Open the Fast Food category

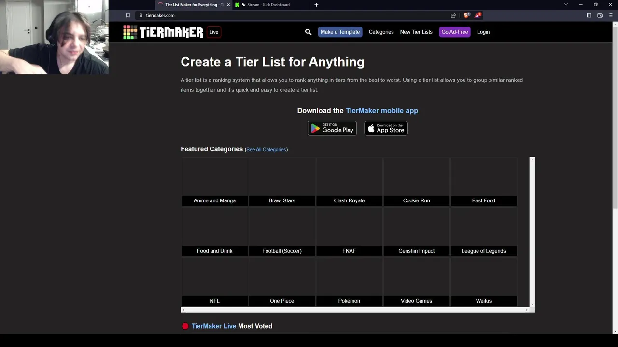(x=484, y=182)
